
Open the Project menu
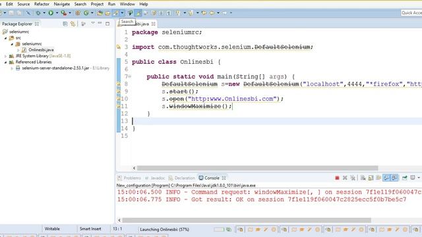[97, 4]
